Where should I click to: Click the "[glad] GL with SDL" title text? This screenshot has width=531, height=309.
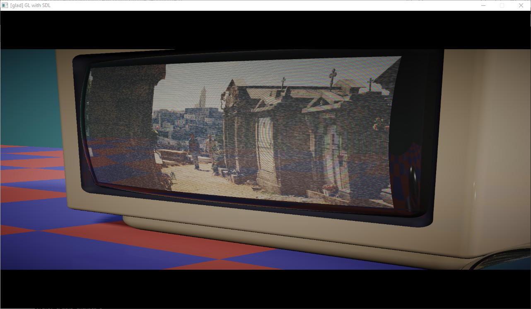[30, 5]
